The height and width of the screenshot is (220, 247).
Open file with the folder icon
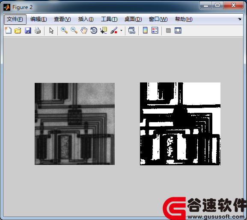click(18, 30)
